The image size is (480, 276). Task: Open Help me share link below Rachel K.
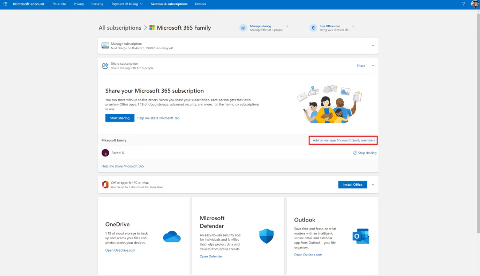click(122, 166)
